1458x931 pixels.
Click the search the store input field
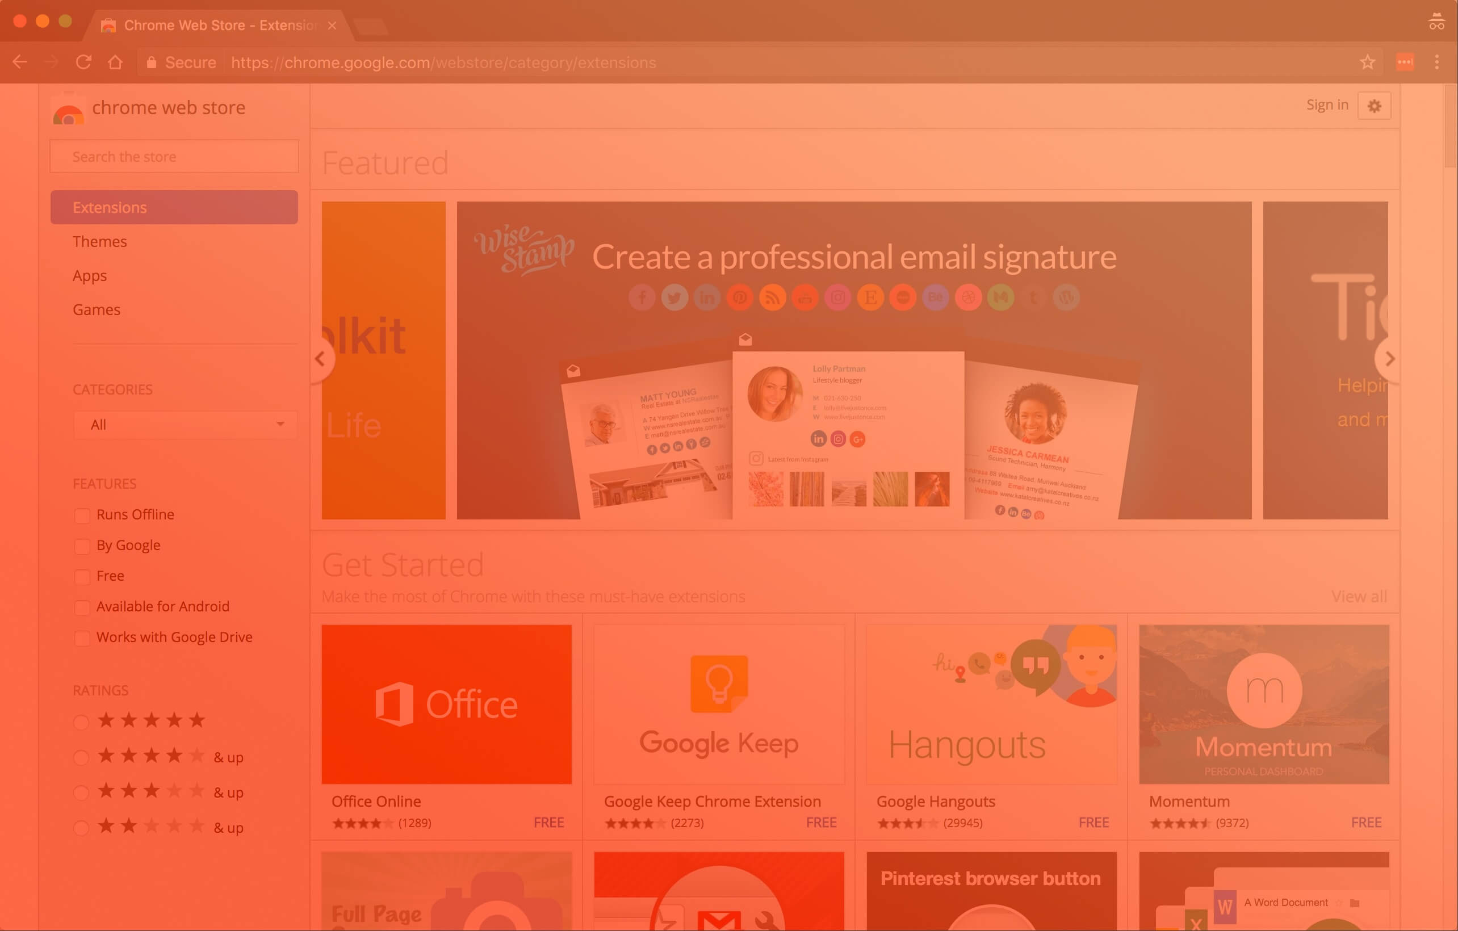coord(173,156)
